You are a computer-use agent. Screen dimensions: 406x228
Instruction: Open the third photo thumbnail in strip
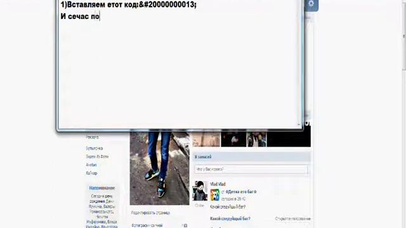point(256,139)
